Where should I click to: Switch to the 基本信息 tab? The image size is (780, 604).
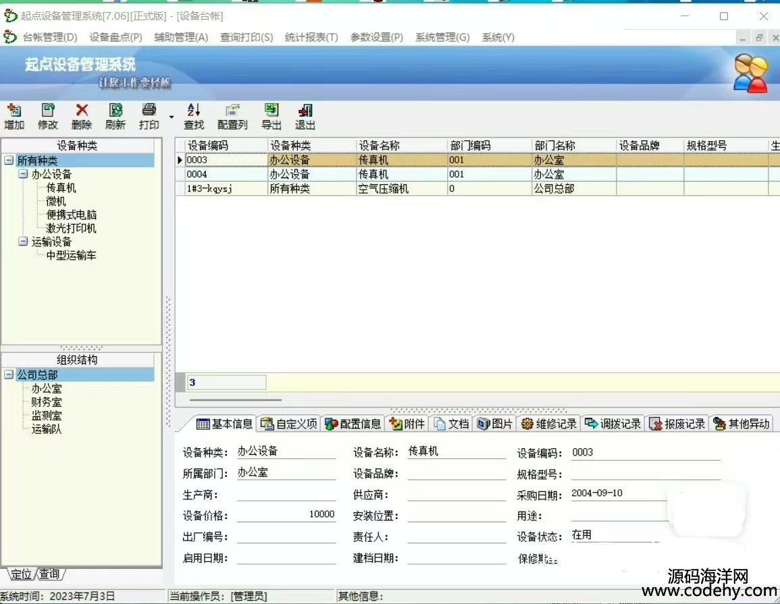(x=224, y=424)
